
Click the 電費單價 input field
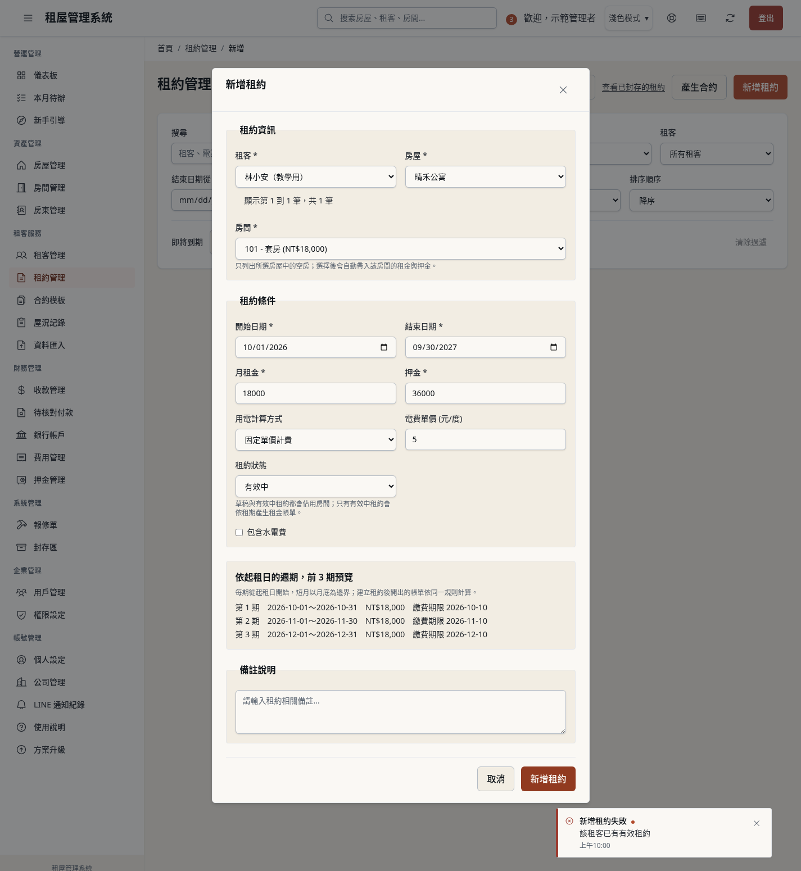pyautogui.click(x=486, y=439)
